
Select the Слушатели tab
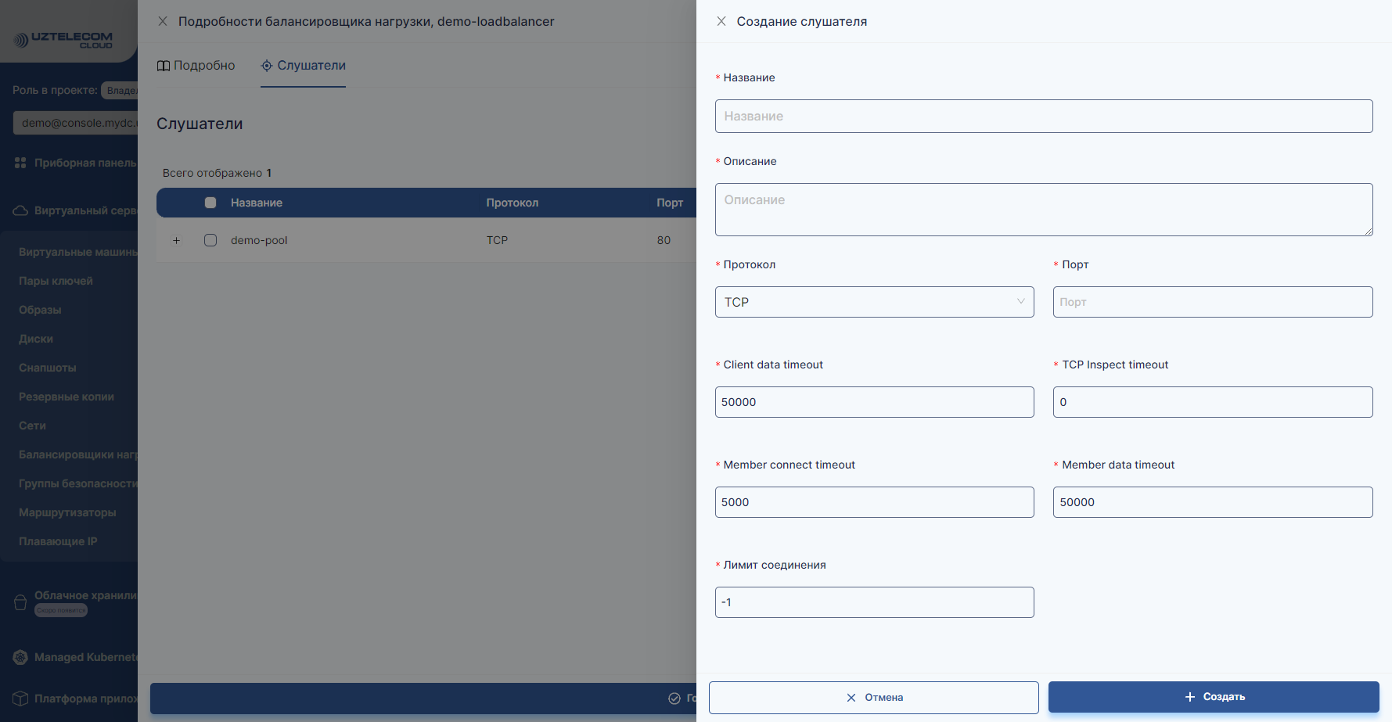[x=304, y=66]
